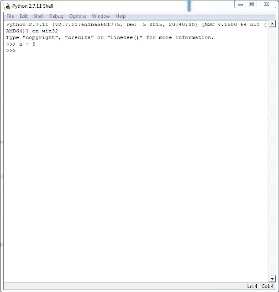Click the scrollbar up arrow
This screenshot has width=279, height=292.
pos(272,24)
